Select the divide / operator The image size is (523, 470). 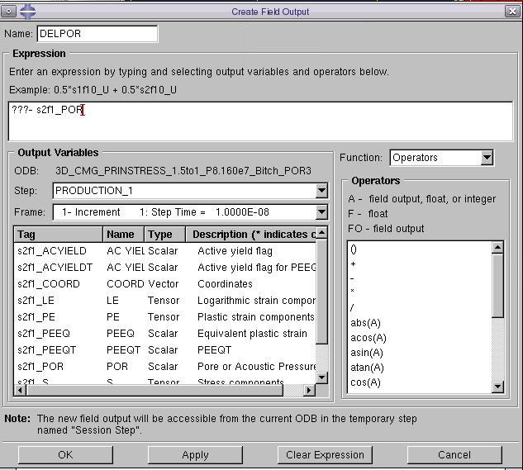(x=420, y=307)
